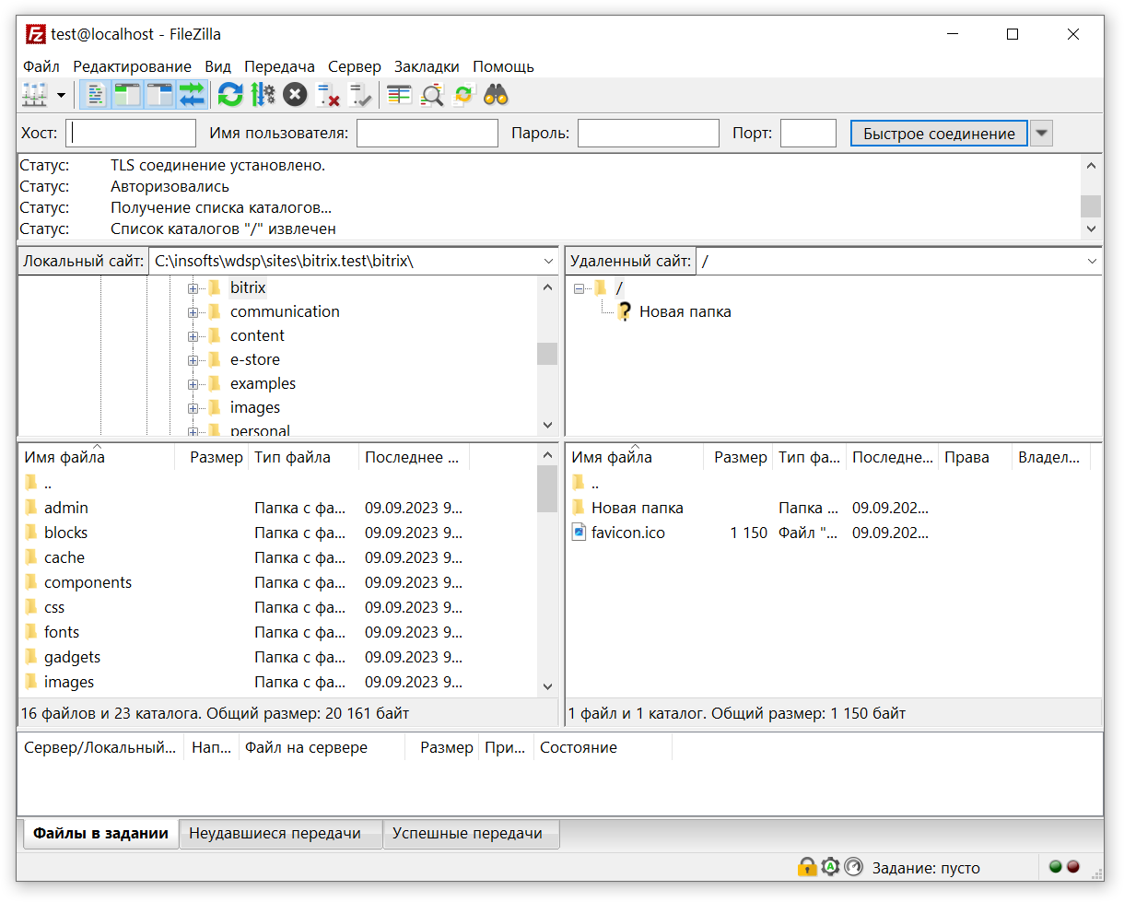Screen dimensions: 1124x902
Task: Switch to Неудавшиеся передачи tab
Action: (x=280, y=834)
